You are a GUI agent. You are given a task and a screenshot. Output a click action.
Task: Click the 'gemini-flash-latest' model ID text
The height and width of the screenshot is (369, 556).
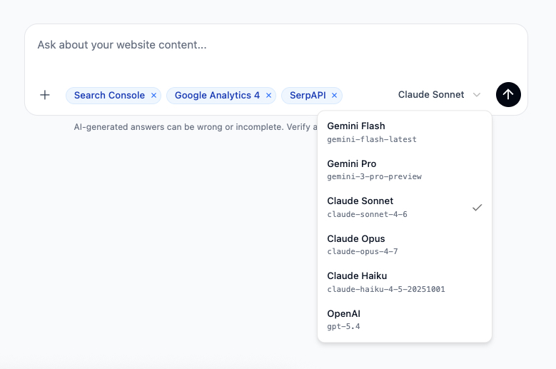[372, 139]
